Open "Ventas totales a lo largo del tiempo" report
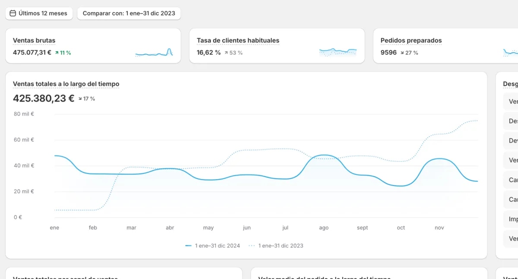 point(66,84)
